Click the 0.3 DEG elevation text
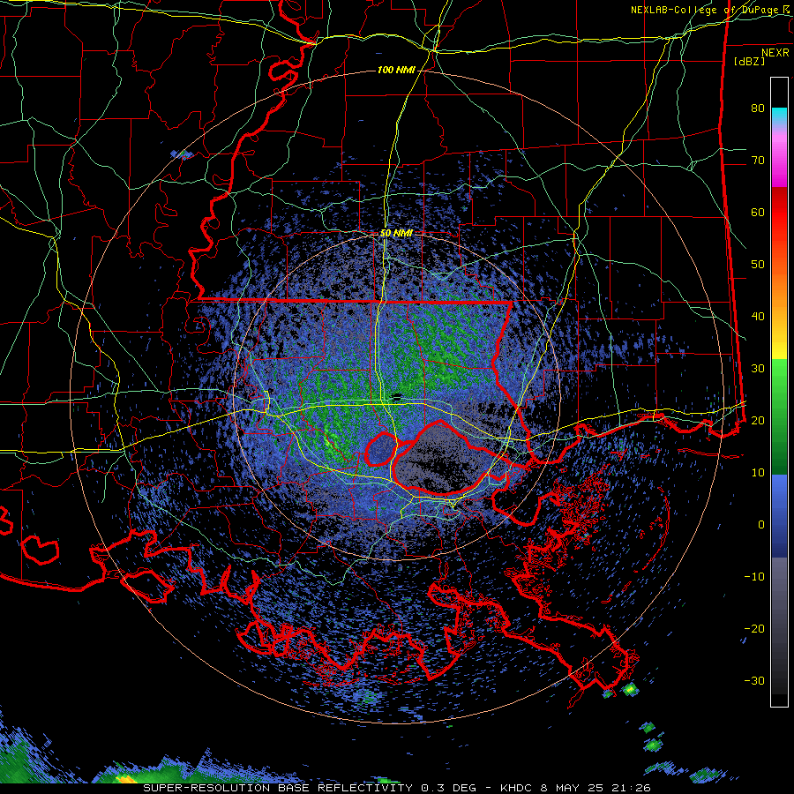This screenshot has width=794, height=794. [x=448, y=788]
